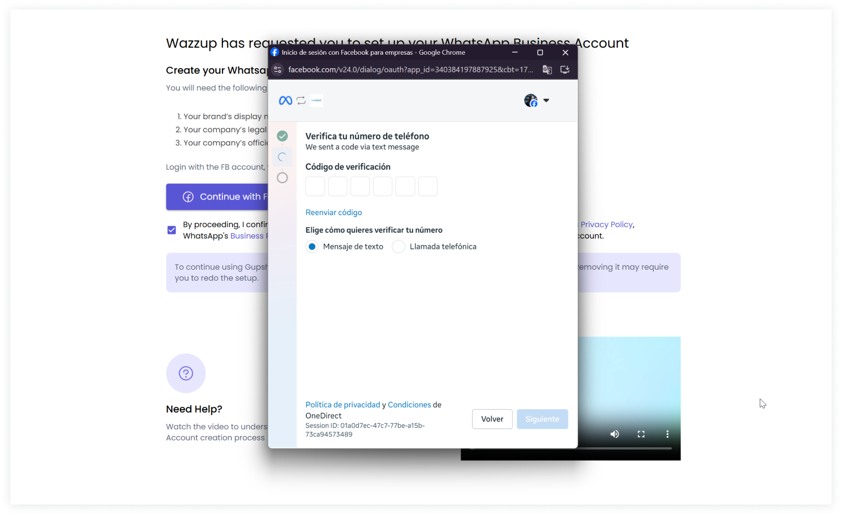The width and height of the screenshot is (842, 516).
Task: Click the Need Help question mark icon
Action: [x=186, y=373]
